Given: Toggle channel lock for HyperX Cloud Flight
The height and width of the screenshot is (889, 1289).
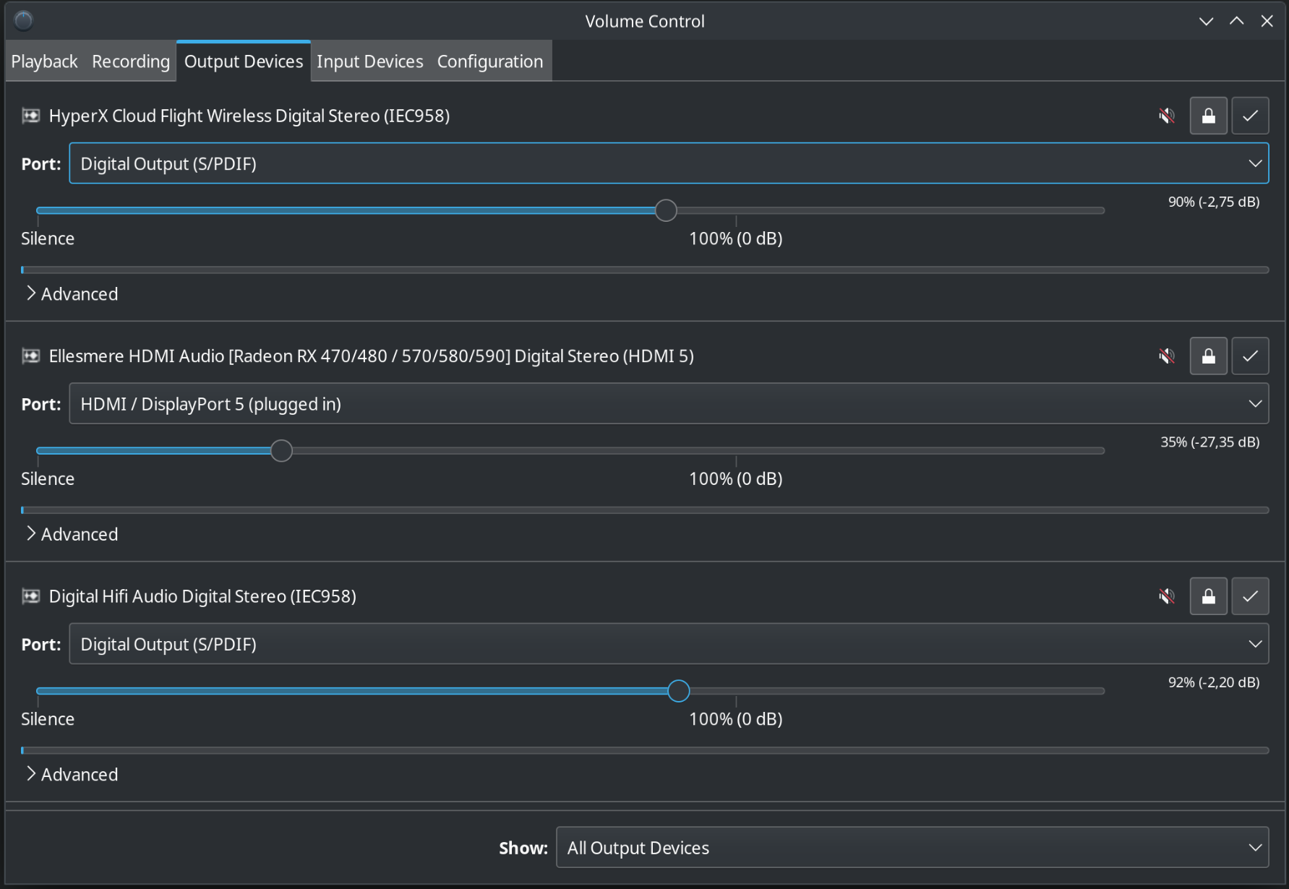Looking at the screenshot, I should point(1209,116).
